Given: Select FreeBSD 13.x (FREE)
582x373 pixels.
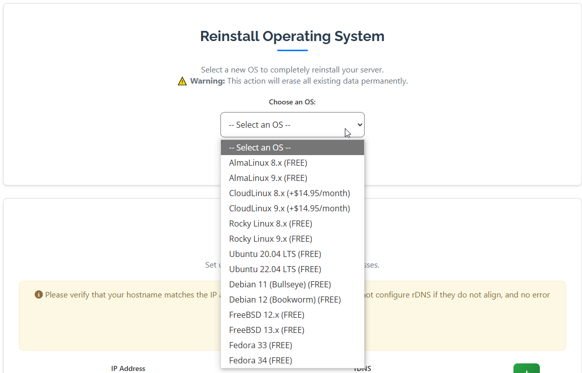Looking at the screenshot, I should pos(293,329).
